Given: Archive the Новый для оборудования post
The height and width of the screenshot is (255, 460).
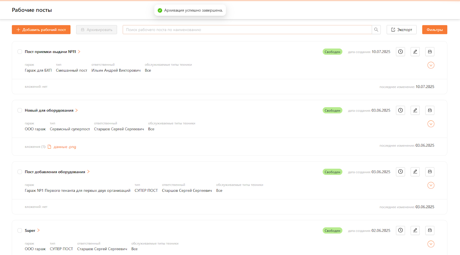Looking at the screenshot, I should coord(430,110).
